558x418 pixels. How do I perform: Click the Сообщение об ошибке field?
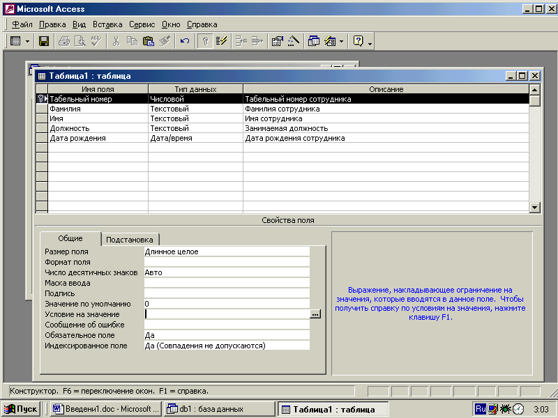(227, 325)
